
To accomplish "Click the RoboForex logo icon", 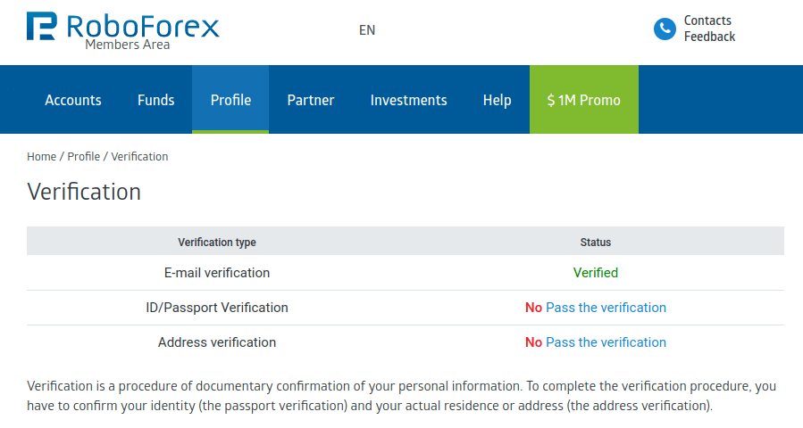I will (42, 27).
